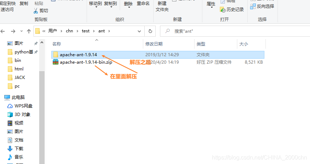Expand chevron after ant in breadcrumb
The height and width of the screenshot is (164, 310).
click(109, 31)
